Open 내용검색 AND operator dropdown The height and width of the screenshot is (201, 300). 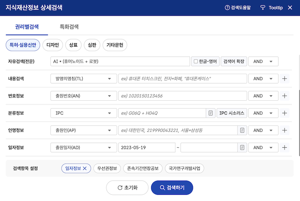263,79
